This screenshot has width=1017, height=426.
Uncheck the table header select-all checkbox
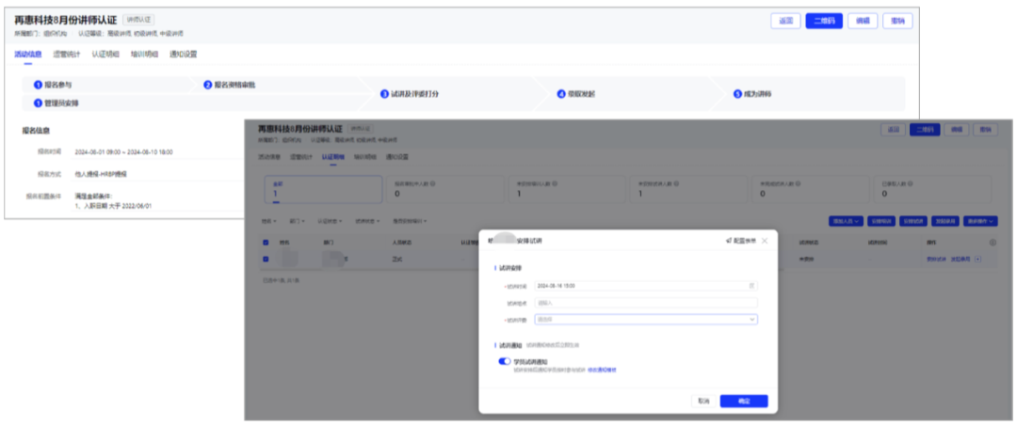[x=266, y=243]
